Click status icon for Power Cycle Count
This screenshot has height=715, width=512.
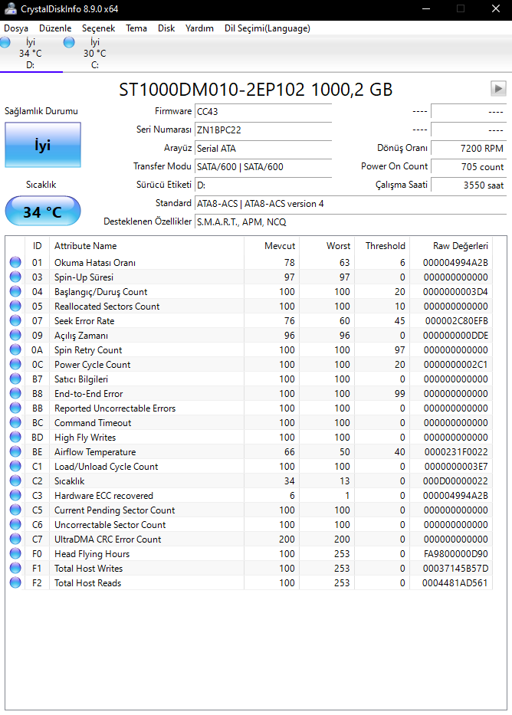(x=15, y=364)
